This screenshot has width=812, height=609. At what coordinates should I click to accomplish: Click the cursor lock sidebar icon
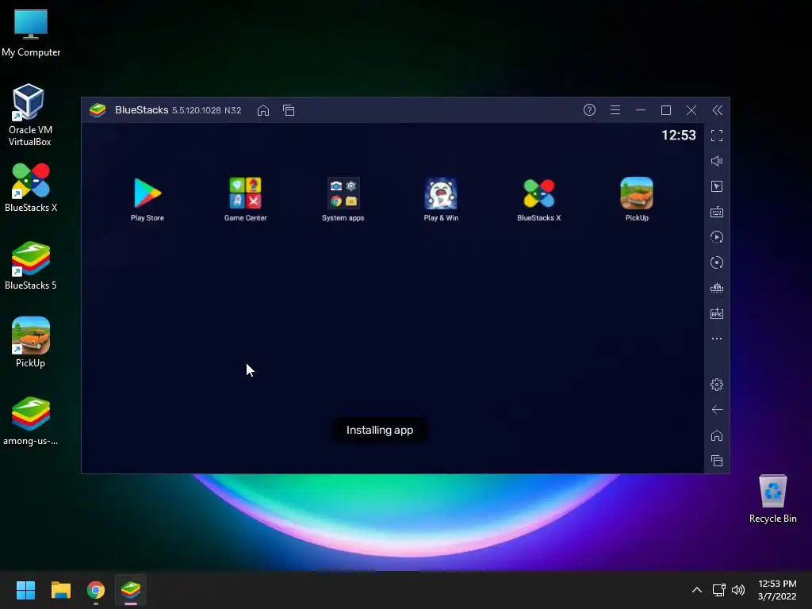[717, 186]
